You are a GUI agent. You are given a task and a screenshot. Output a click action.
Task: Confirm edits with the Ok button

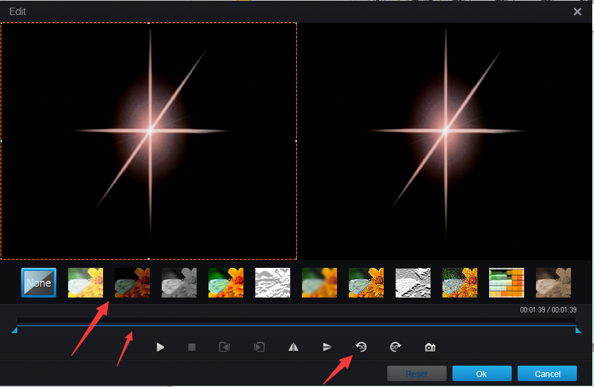pos(482,374)
